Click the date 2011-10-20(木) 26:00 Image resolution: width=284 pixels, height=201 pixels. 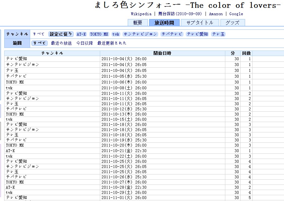coord(124,145)
